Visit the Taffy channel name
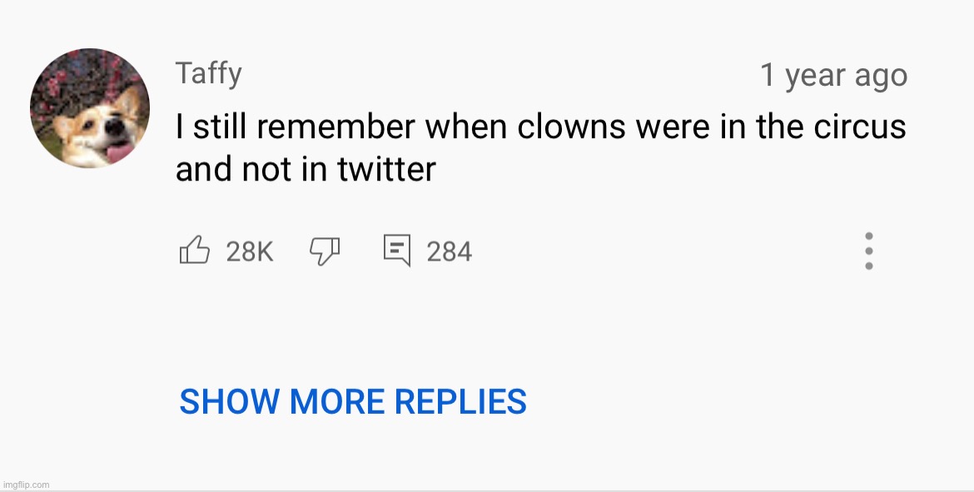Screen dimensions: 974x492 click(208, 74)
